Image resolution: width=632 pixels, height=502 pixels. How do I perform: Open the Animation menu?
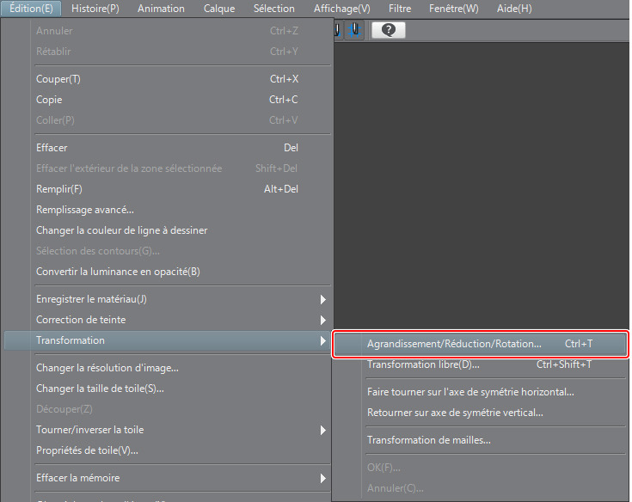pos(161,9)
